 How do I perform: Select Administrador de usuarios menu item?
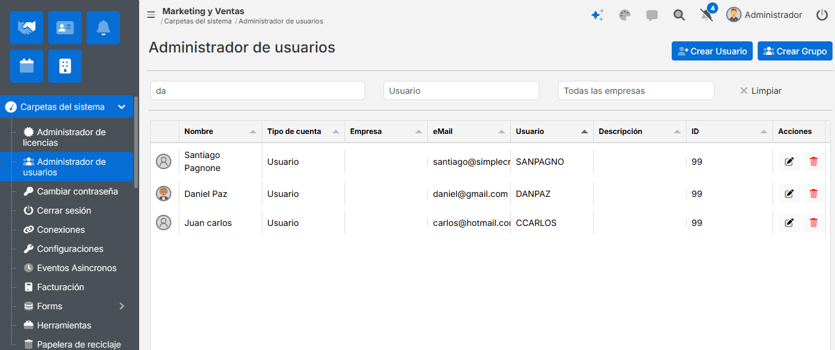coord(67,167)
